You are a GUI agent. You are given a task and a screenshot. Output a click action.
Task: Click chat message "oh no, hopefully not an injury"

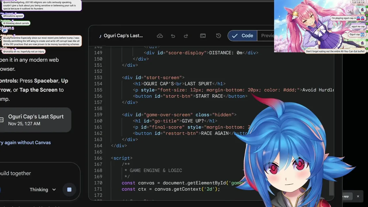(x=24, y=52)
